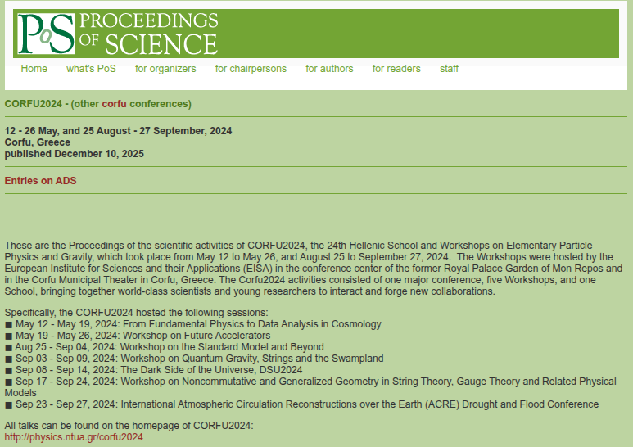The width and height of the screenshot is (633, 447).
Task: Follow the red "corfu" conferences link
Action: [115, 104]
